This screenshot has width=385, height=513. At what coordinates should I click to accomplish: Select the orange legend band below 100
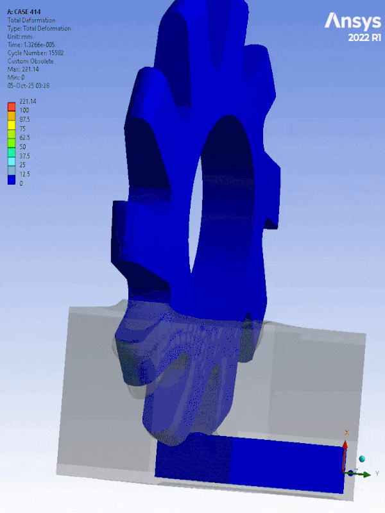click(x=11, y=115)
